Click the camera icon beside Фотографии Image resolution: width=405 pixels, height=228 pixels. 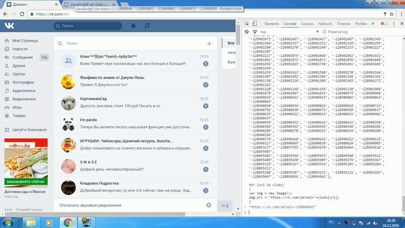tap(7, 82)
